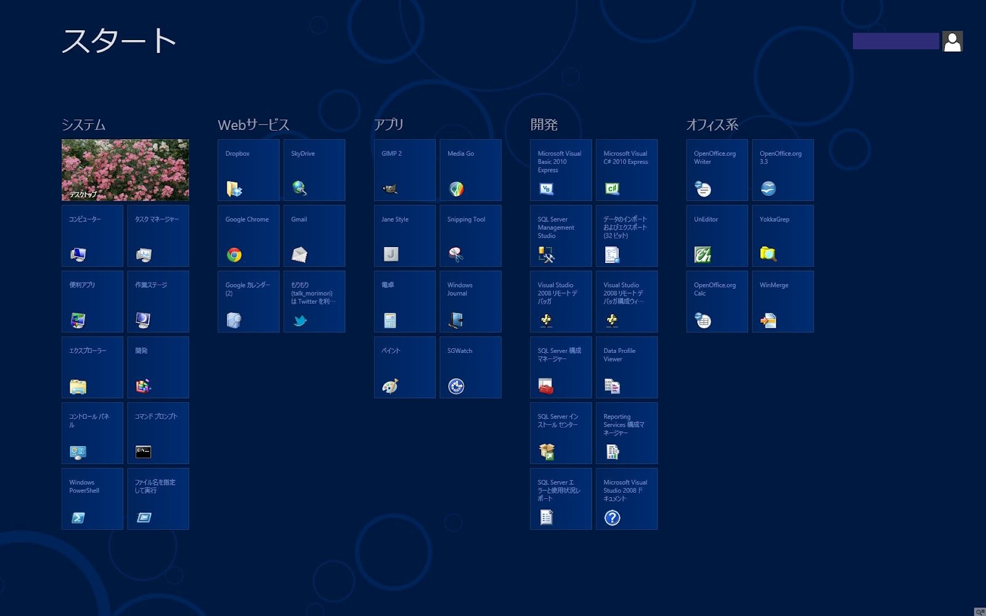The image size is (986, 616).
Task: Open SQL Server インストール センター tile
Action: tap(561, 433)
